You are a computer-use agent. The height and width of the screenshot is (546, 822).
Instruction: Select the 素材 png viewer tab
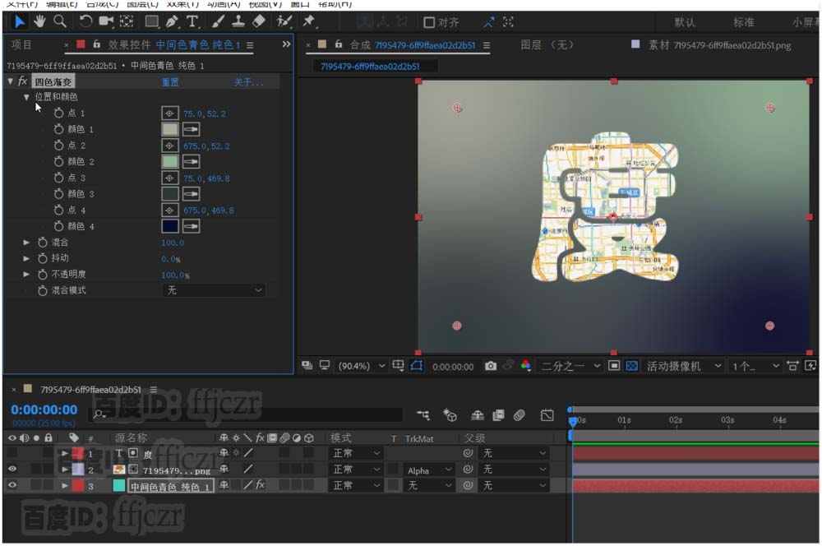(x=719, y=45)
